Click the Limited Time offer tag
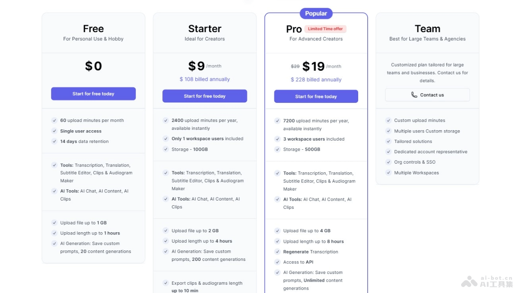521x293 pixels. 326,29
